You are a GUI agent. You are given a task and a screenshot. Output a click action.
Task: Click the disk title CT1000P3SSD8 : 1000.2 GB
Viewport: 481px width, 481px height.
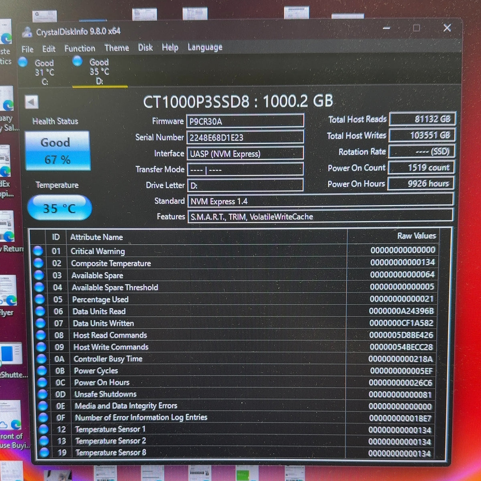coord(238,101)
